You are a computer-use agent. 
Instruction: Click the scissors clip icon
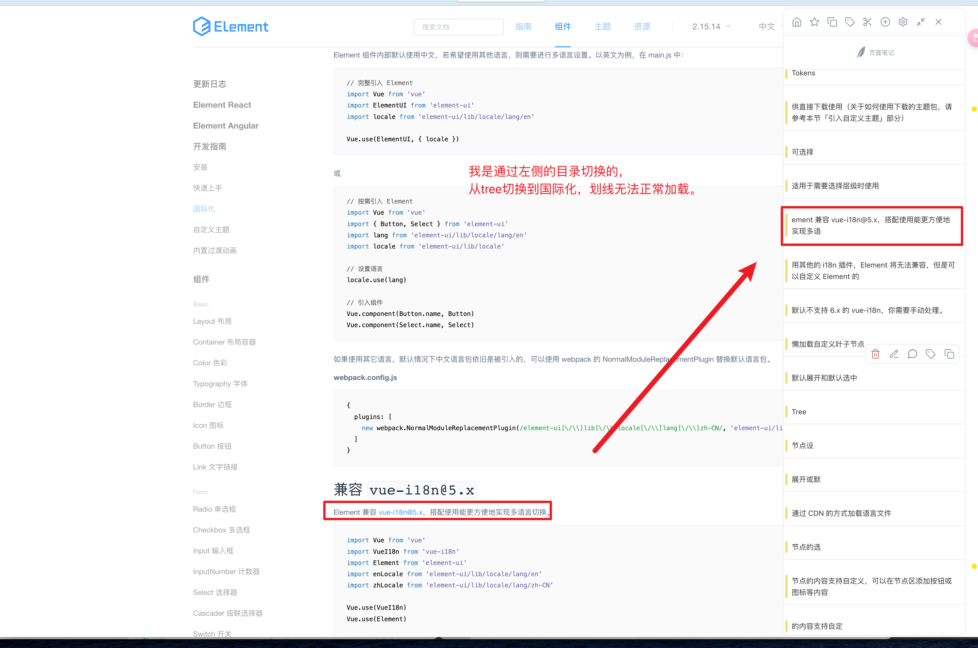click(x=867, y=22)
